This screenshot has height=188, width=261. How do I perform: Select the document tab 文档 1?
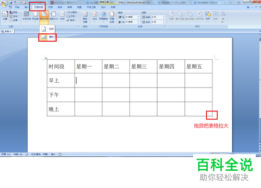pyautogui.click(x=7, y=31)
